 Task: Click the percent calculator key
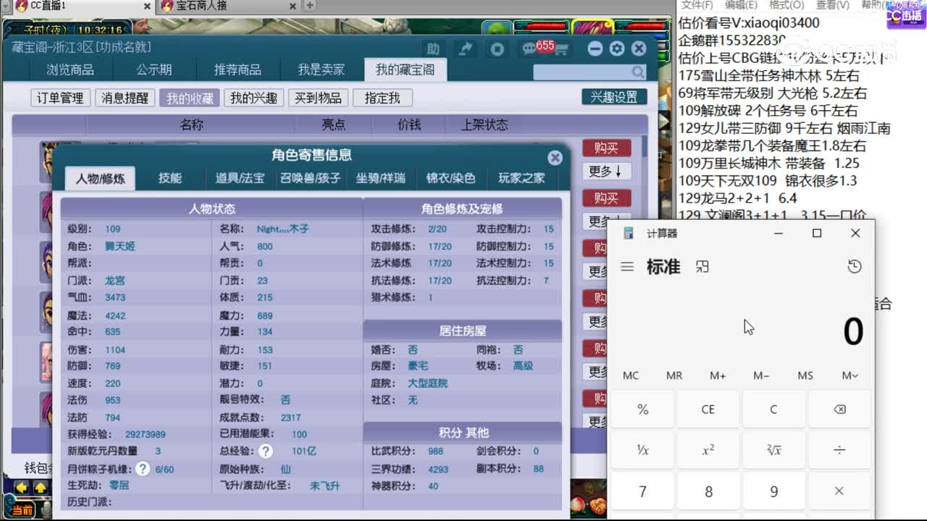click(642, 410)
